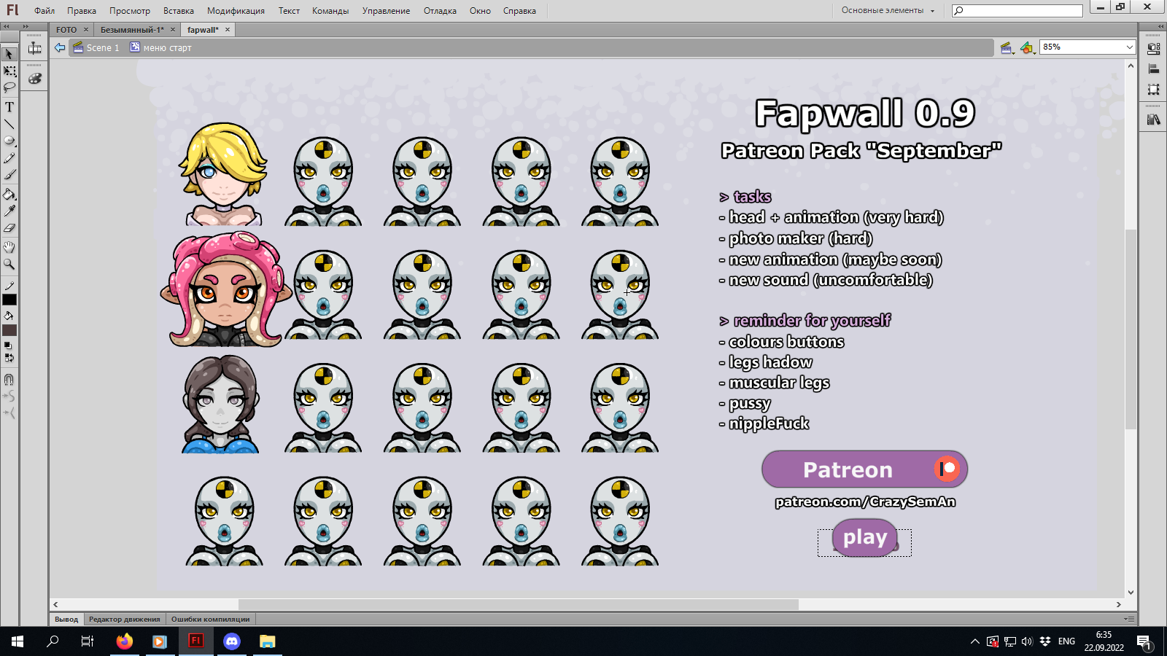Switch to the FOTO document tab
The height and width of the screenshot is (656, 1167).
pyautogui.click(x=66, y=30)
